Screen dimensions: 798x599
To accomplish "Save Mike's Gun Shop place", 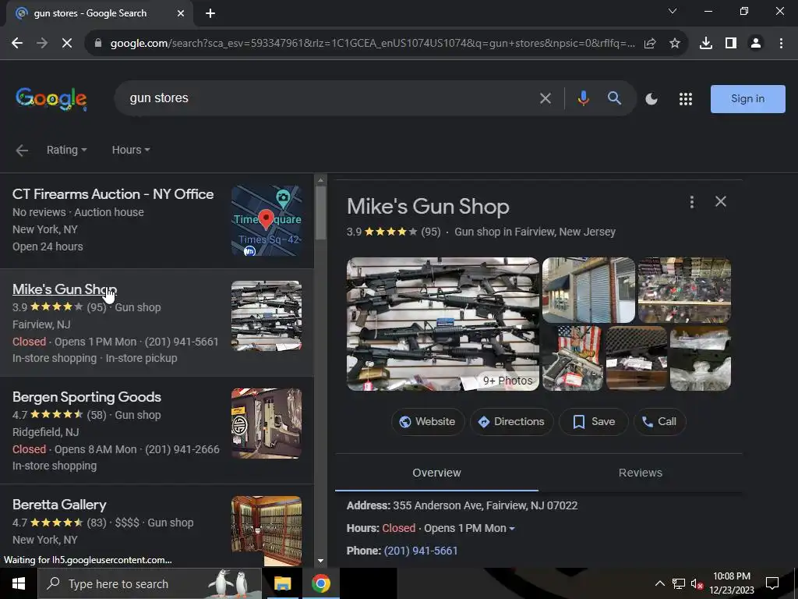I will pos(593,422).
